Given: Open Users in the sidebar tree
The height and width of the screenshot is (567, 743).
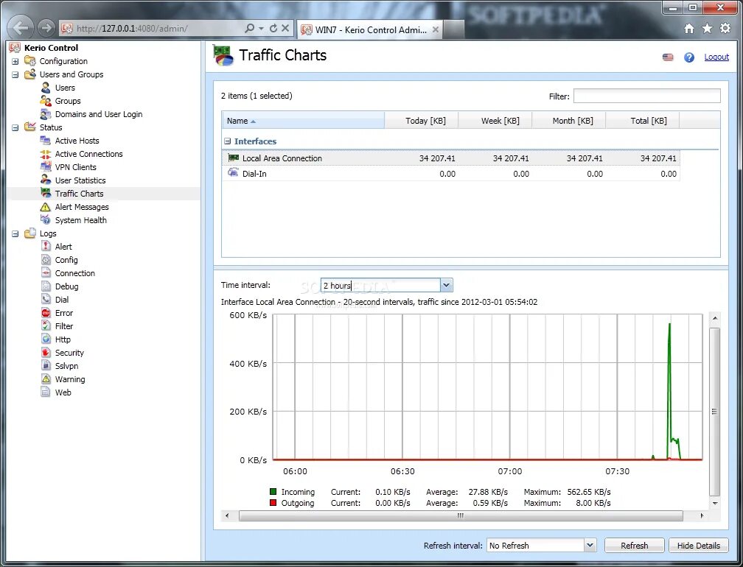Looking at the screenshot, I should pos(64,88).
